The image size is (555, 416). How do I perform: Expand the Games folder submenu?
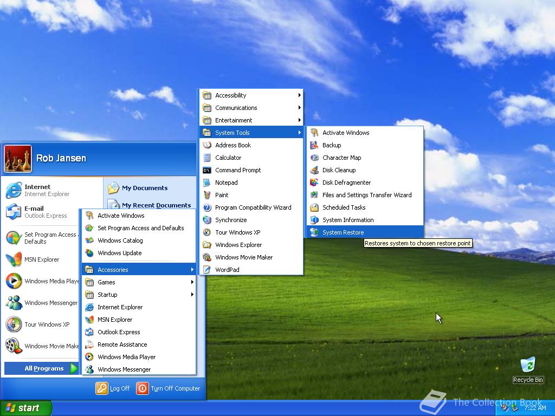tap(139, 282)
